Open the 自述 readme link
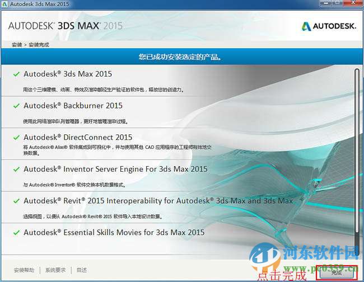This screenshot has height=282, width=364. pyautogui.click(x=82, y=270)
